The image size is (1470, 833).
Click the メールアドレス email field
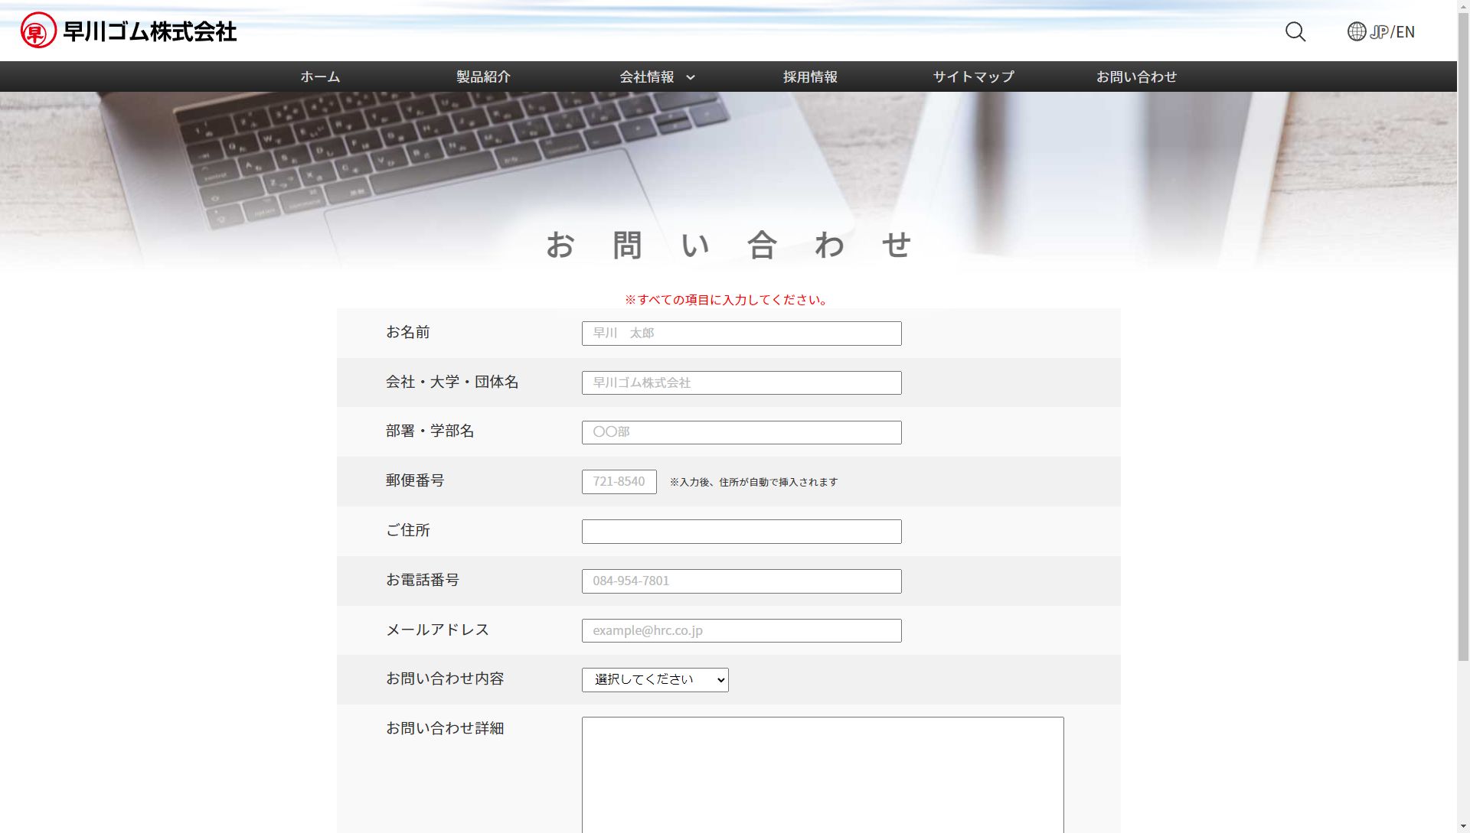point(742,630)
